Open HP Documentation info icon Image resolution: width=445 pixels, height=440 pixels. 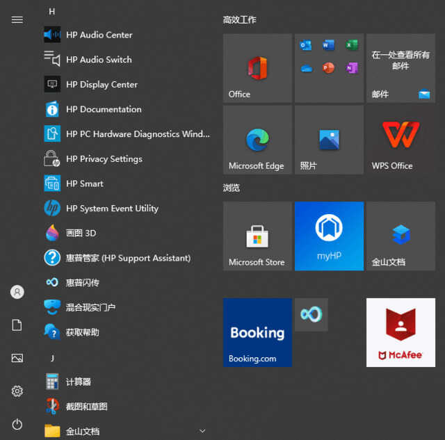[x=52, y=109]
